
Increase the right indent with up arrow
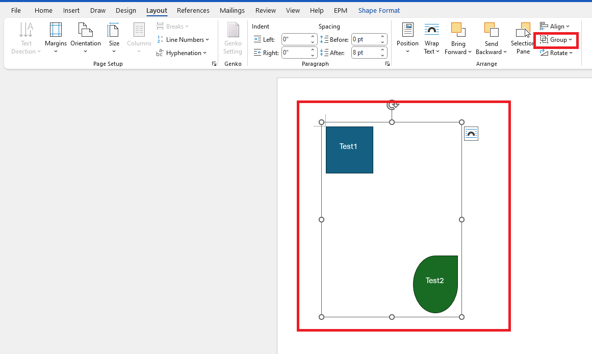(313, 50)
